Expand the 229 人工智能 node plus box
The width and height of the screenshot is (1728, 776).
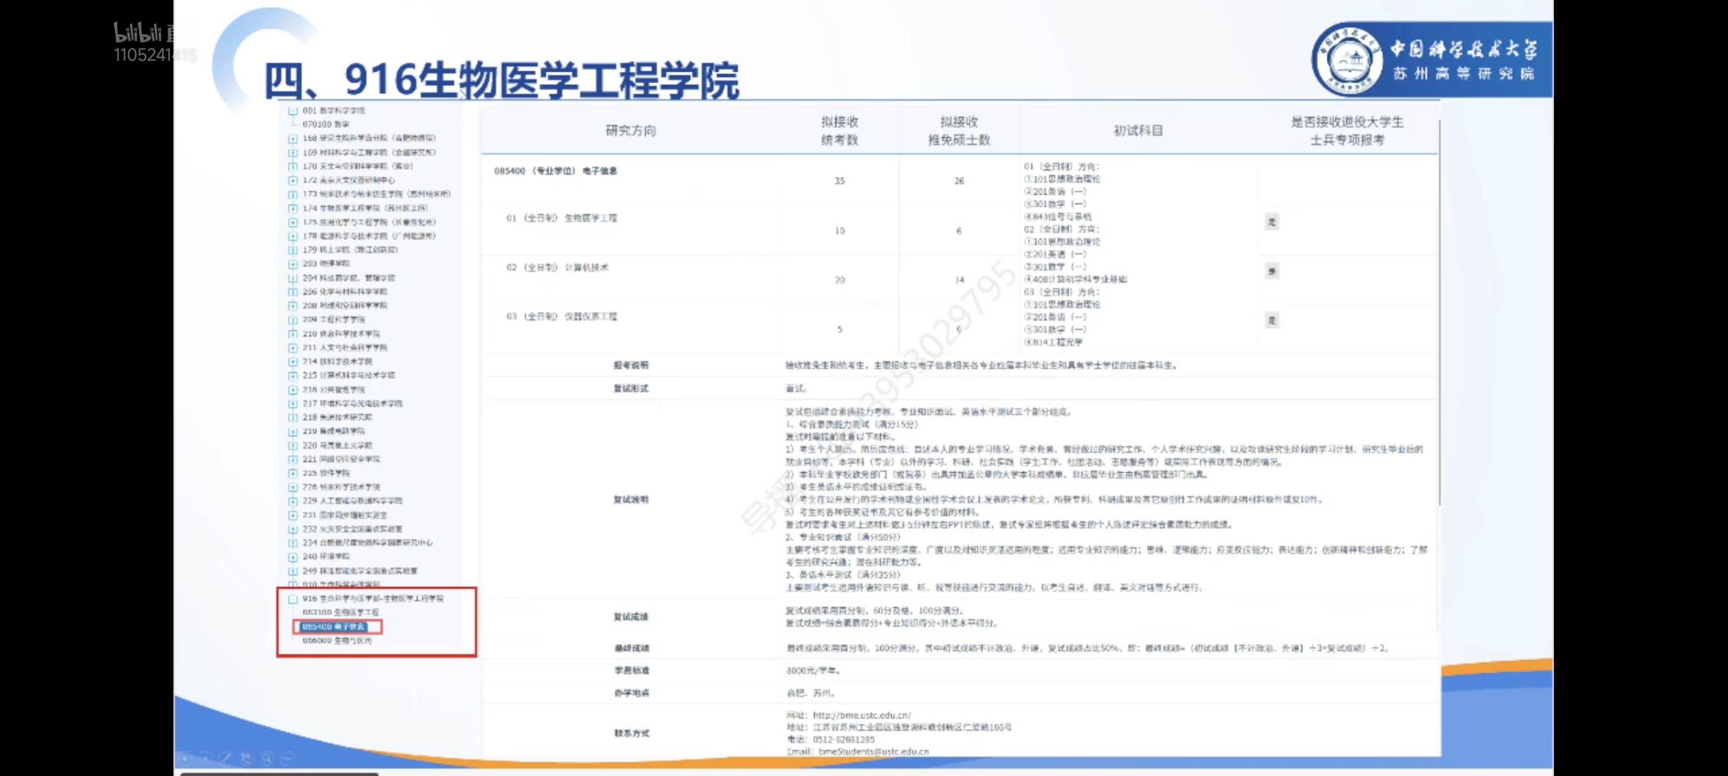pos(293,501)
